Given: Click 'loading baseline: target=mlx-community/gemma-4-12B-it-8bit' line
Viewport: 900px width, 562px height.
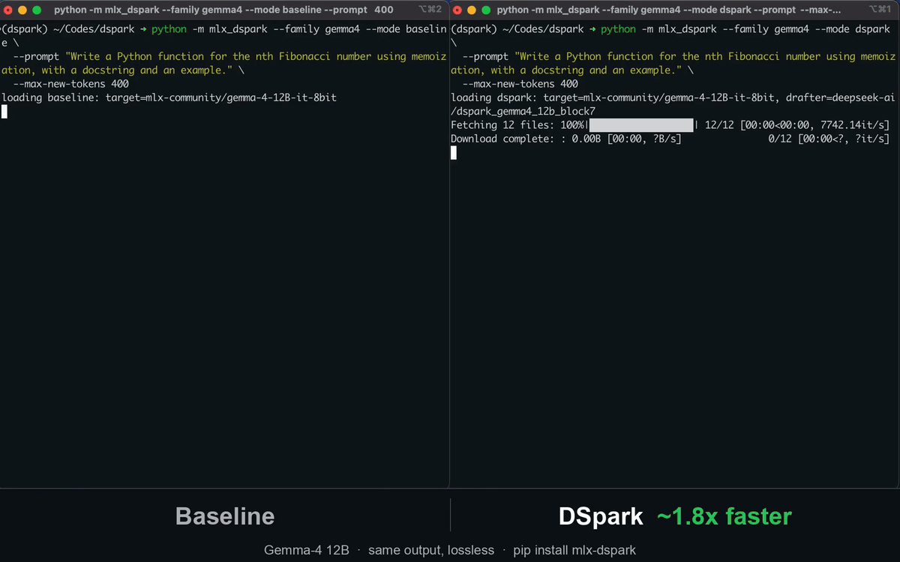Looking at the screenshot, I should (169, 98).
